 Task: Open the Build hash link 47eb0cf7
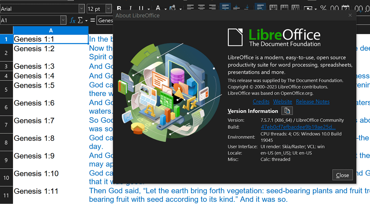pos(298,127)
